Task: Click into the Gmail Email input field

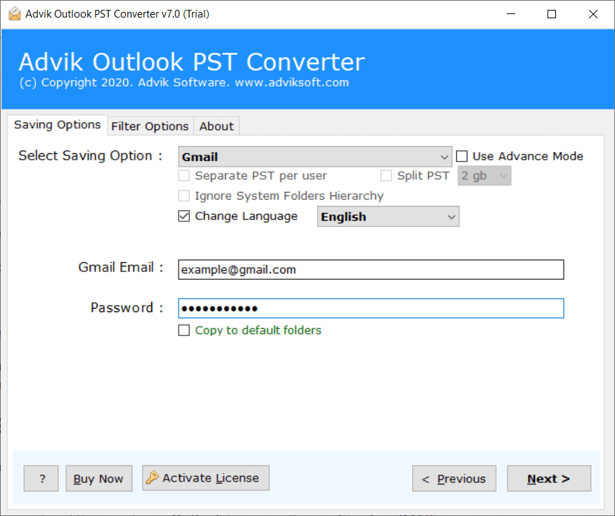Action: [371, 269]
